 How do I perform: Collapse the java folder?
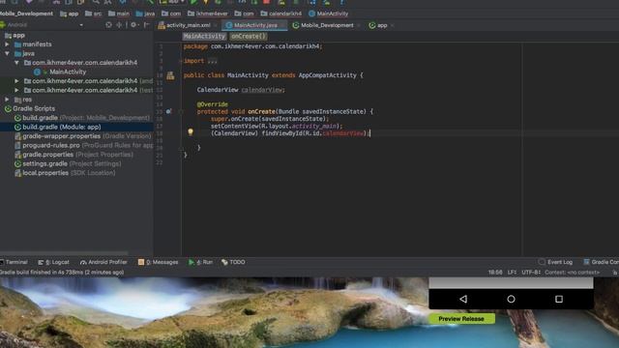[7, 53]
